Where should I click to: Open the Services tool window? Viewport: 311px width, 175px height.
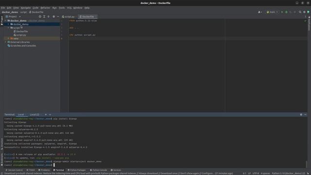point(116,170)
